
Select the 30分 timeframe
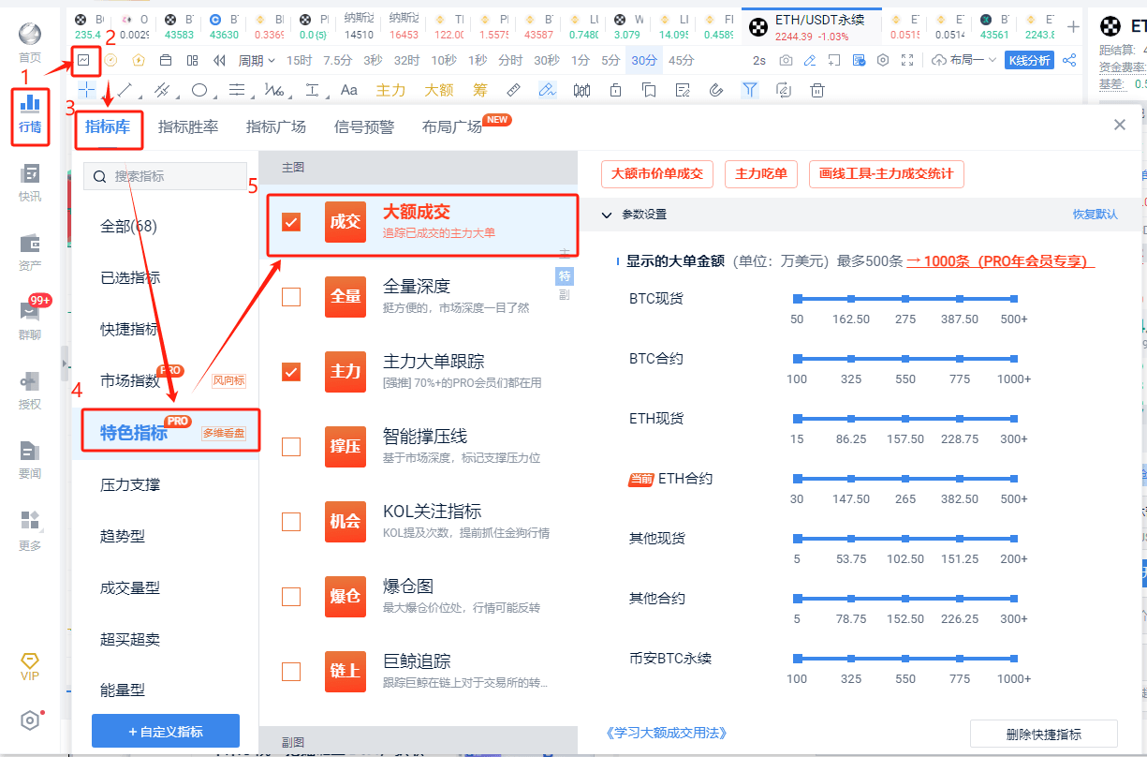click(x=644, y=60)
